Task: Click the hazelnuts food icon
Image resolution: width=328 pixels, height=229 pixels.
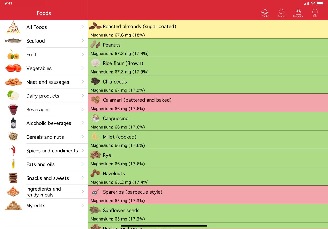Action: coord(95,173)
